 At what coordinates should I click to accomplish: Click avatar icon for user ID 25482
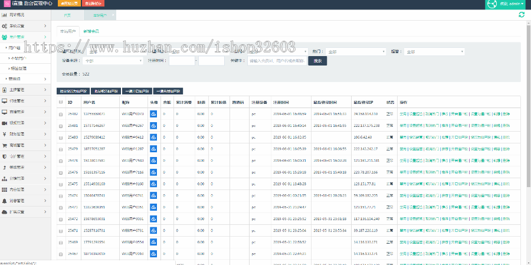153,114
